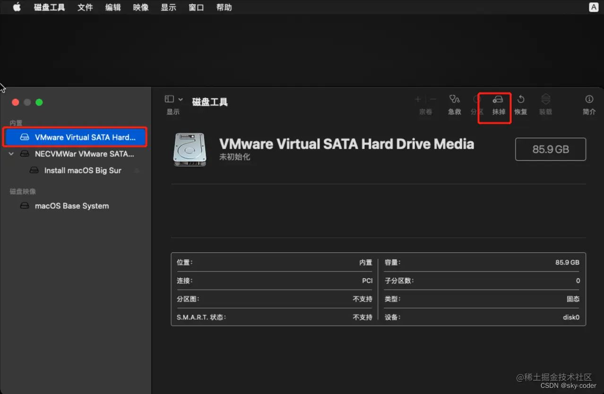Click the input source A icon in menu bar
604x394 pixels.
pyautogui.click(x=594, y=7)
